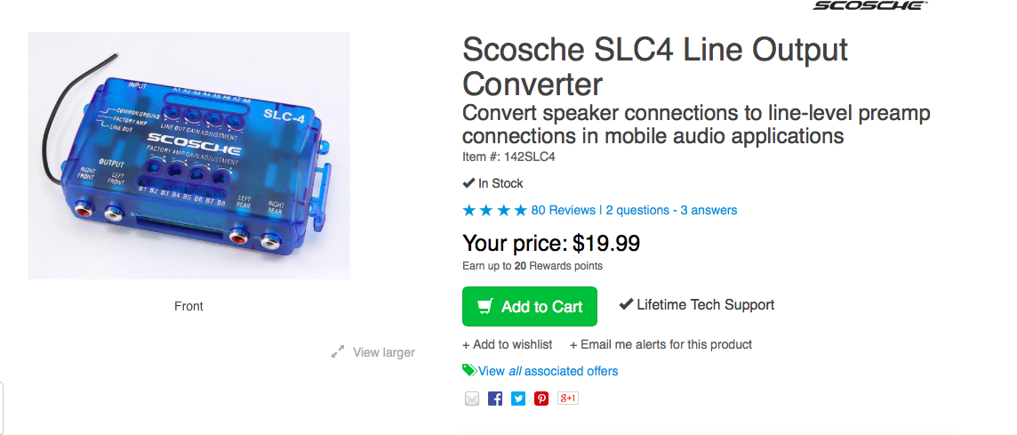Share product via email icon
This screenshot has height=435, width=1017.
[472, 399]
